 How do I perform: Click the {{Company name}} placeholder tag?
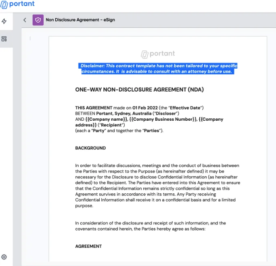click(107, 119)
